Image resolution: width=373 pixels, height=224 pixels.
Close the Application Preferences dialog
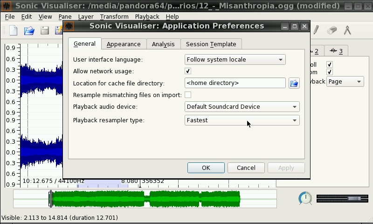coord(304,26)
